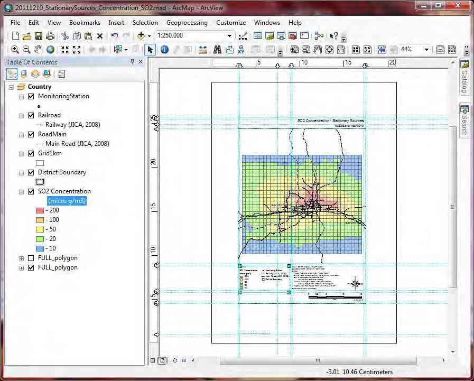
Task: Refresh the map view
Action: click(x=175, y=360)
